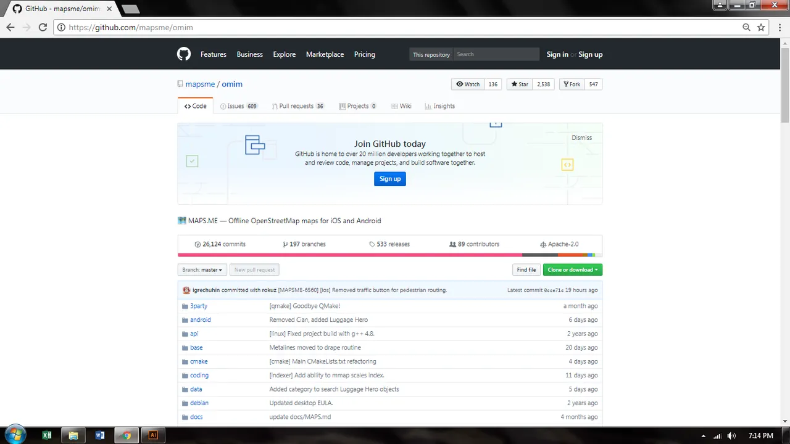The image size is (790, 444).
Task: Click Pricing in the top navigation
Action: click(x=365, y=54)
